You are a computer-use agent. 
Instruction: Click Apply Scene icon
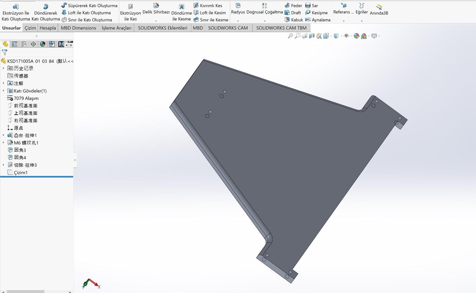(x=364, y=36)
